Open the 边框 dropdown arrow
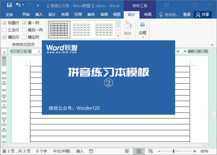Image resolution: width=217 pixels, height=155 pixels. tap(143, 38)
